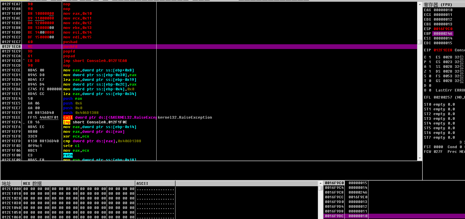The width and height of the screenshot is (465, 219).
Task: Click the ASCII column header in dump
Action: (x=155, y=183)
